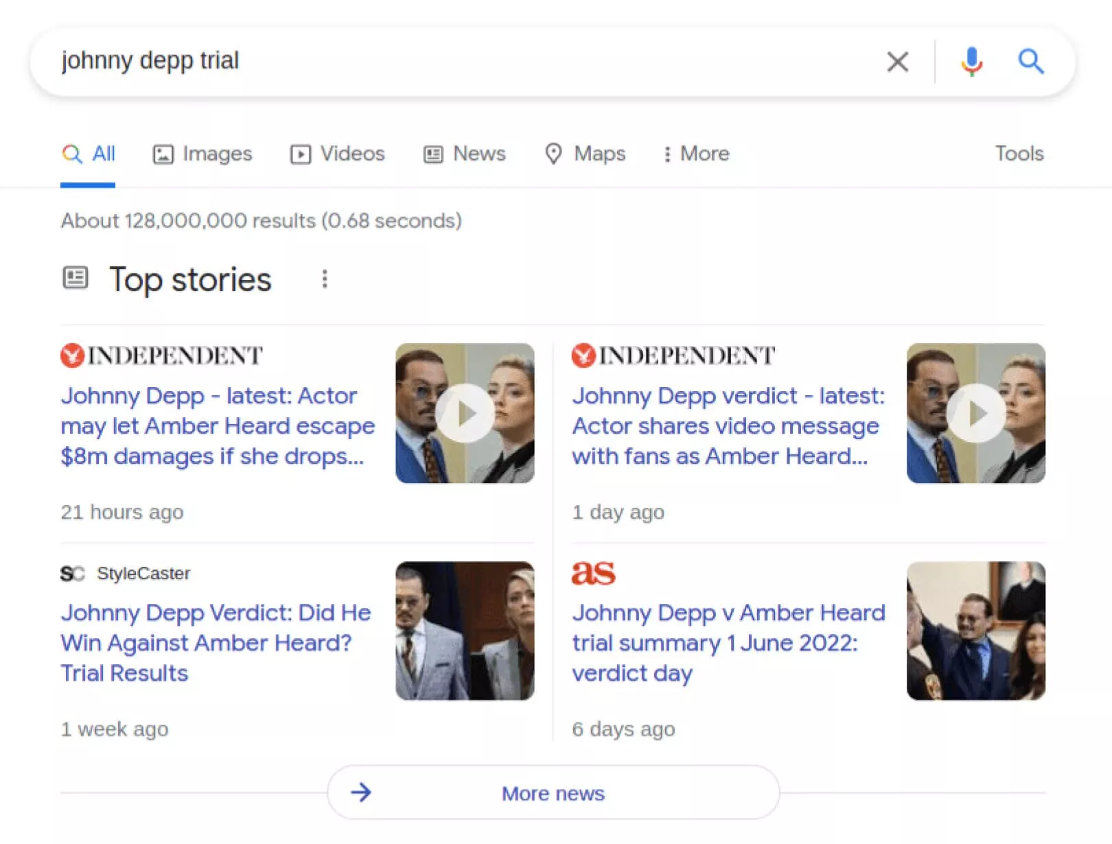Open 'Johnny Depp - latest: Actor may let' article
Viewport: 1112px width, 844px height.
pyautogui.click(x=218, y=426)
